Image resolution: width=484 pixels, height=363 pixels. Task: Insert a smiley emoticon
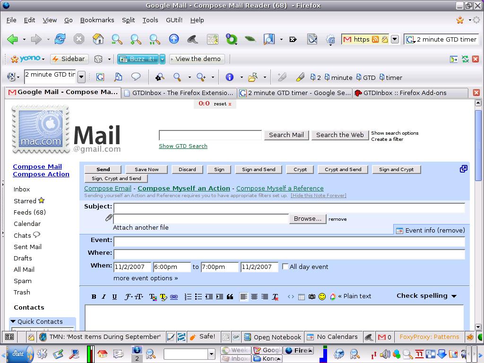322,297
